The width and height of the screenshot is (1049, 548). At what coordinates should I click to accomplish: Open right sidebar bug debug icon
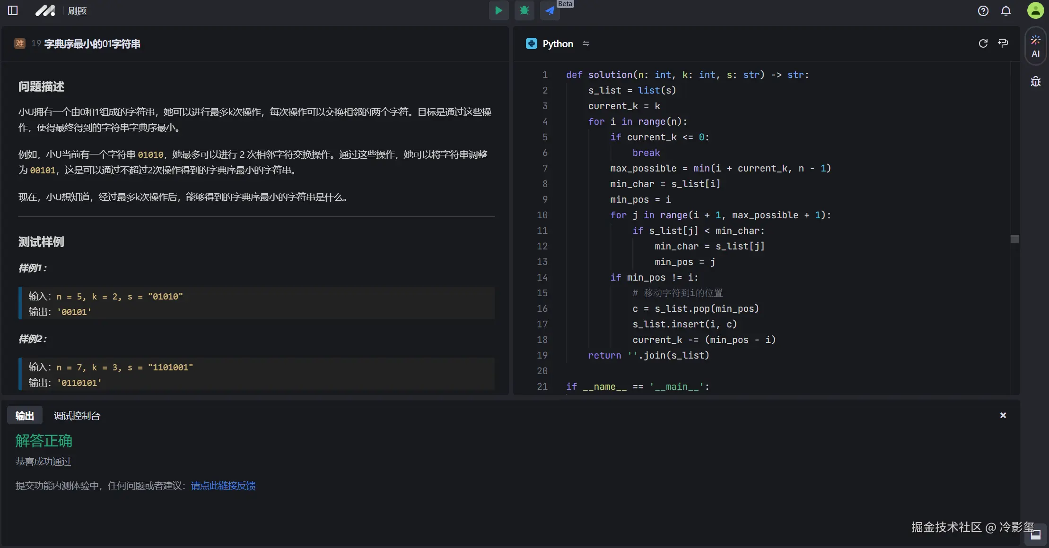click(x=1035, y=82)
